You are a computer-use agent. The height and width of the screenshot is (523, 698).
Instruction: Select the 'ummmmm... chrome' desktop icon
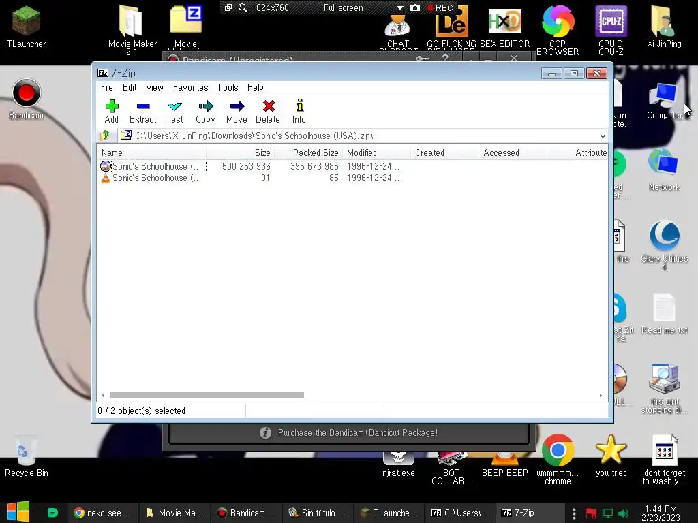point(558,460)
